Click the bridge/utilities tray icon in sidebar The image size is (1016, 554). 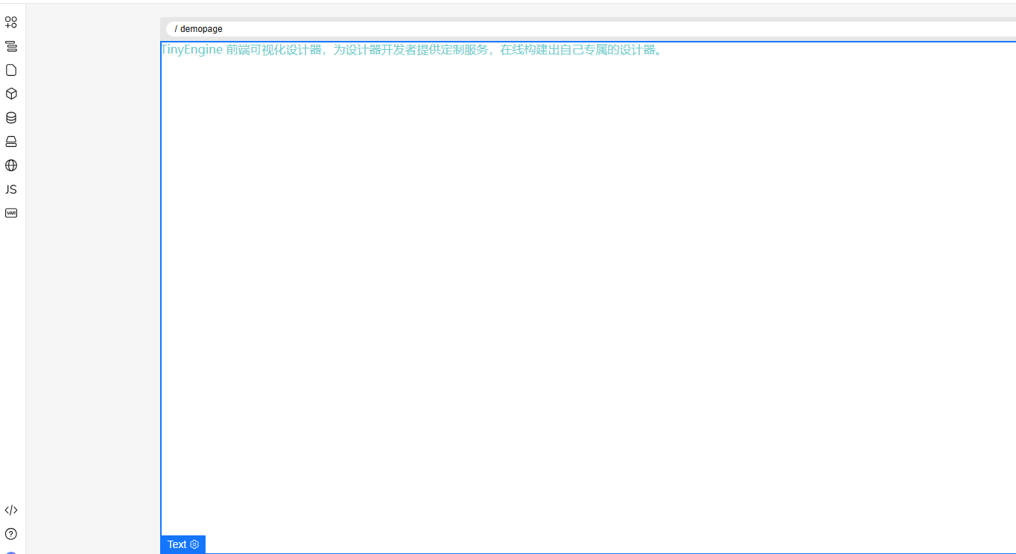coord(11,141)
